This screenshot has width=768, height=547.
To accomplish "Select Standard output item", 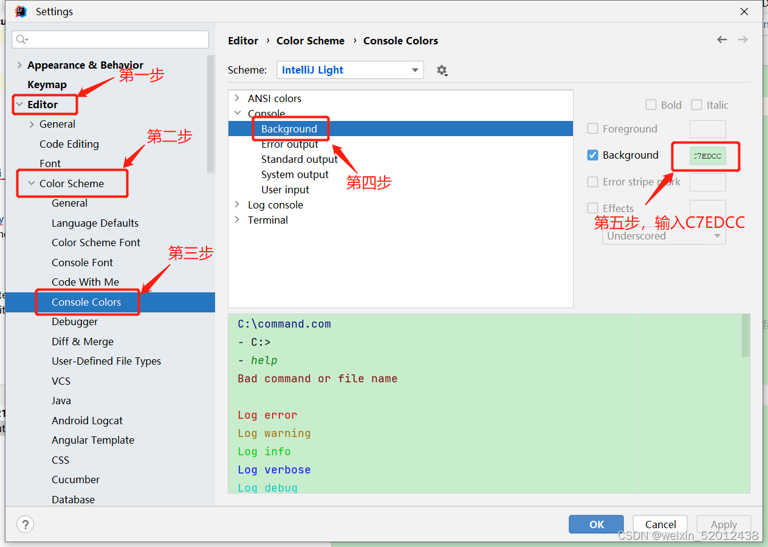I will click(300, 159).
